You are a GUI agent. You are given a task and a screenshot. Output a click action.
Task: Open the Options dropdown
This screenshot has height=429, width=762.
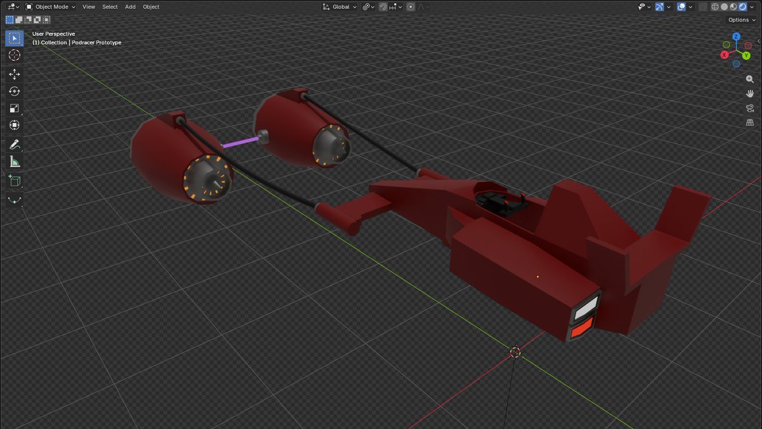click(742, 20)
